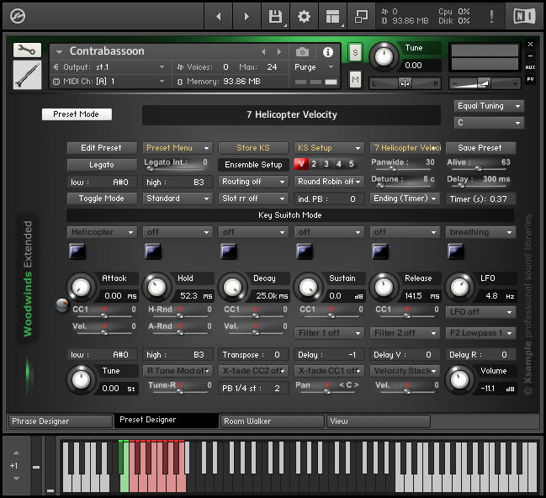
Task: Select variation slot 2
Action: pyautogui.click(x=314, y=164)
